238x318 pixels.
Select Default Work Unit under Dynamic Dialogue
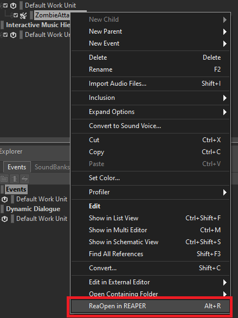(42, 219)
